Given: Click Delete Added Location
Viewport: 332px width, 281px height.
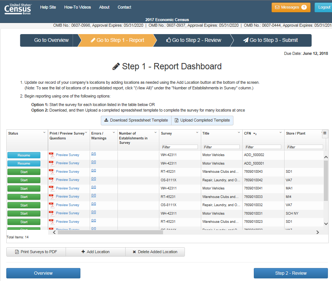Looking at the screenshot, I should pos(155,252).
